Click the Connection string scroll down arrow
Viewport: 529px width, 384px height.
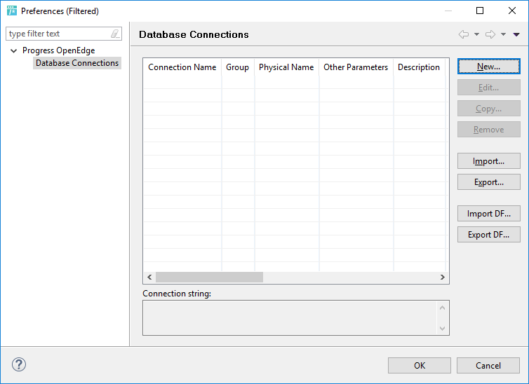click(442, 329)
